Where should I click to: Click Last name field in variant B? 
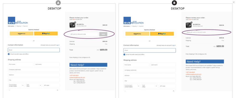tap(163, 65)
